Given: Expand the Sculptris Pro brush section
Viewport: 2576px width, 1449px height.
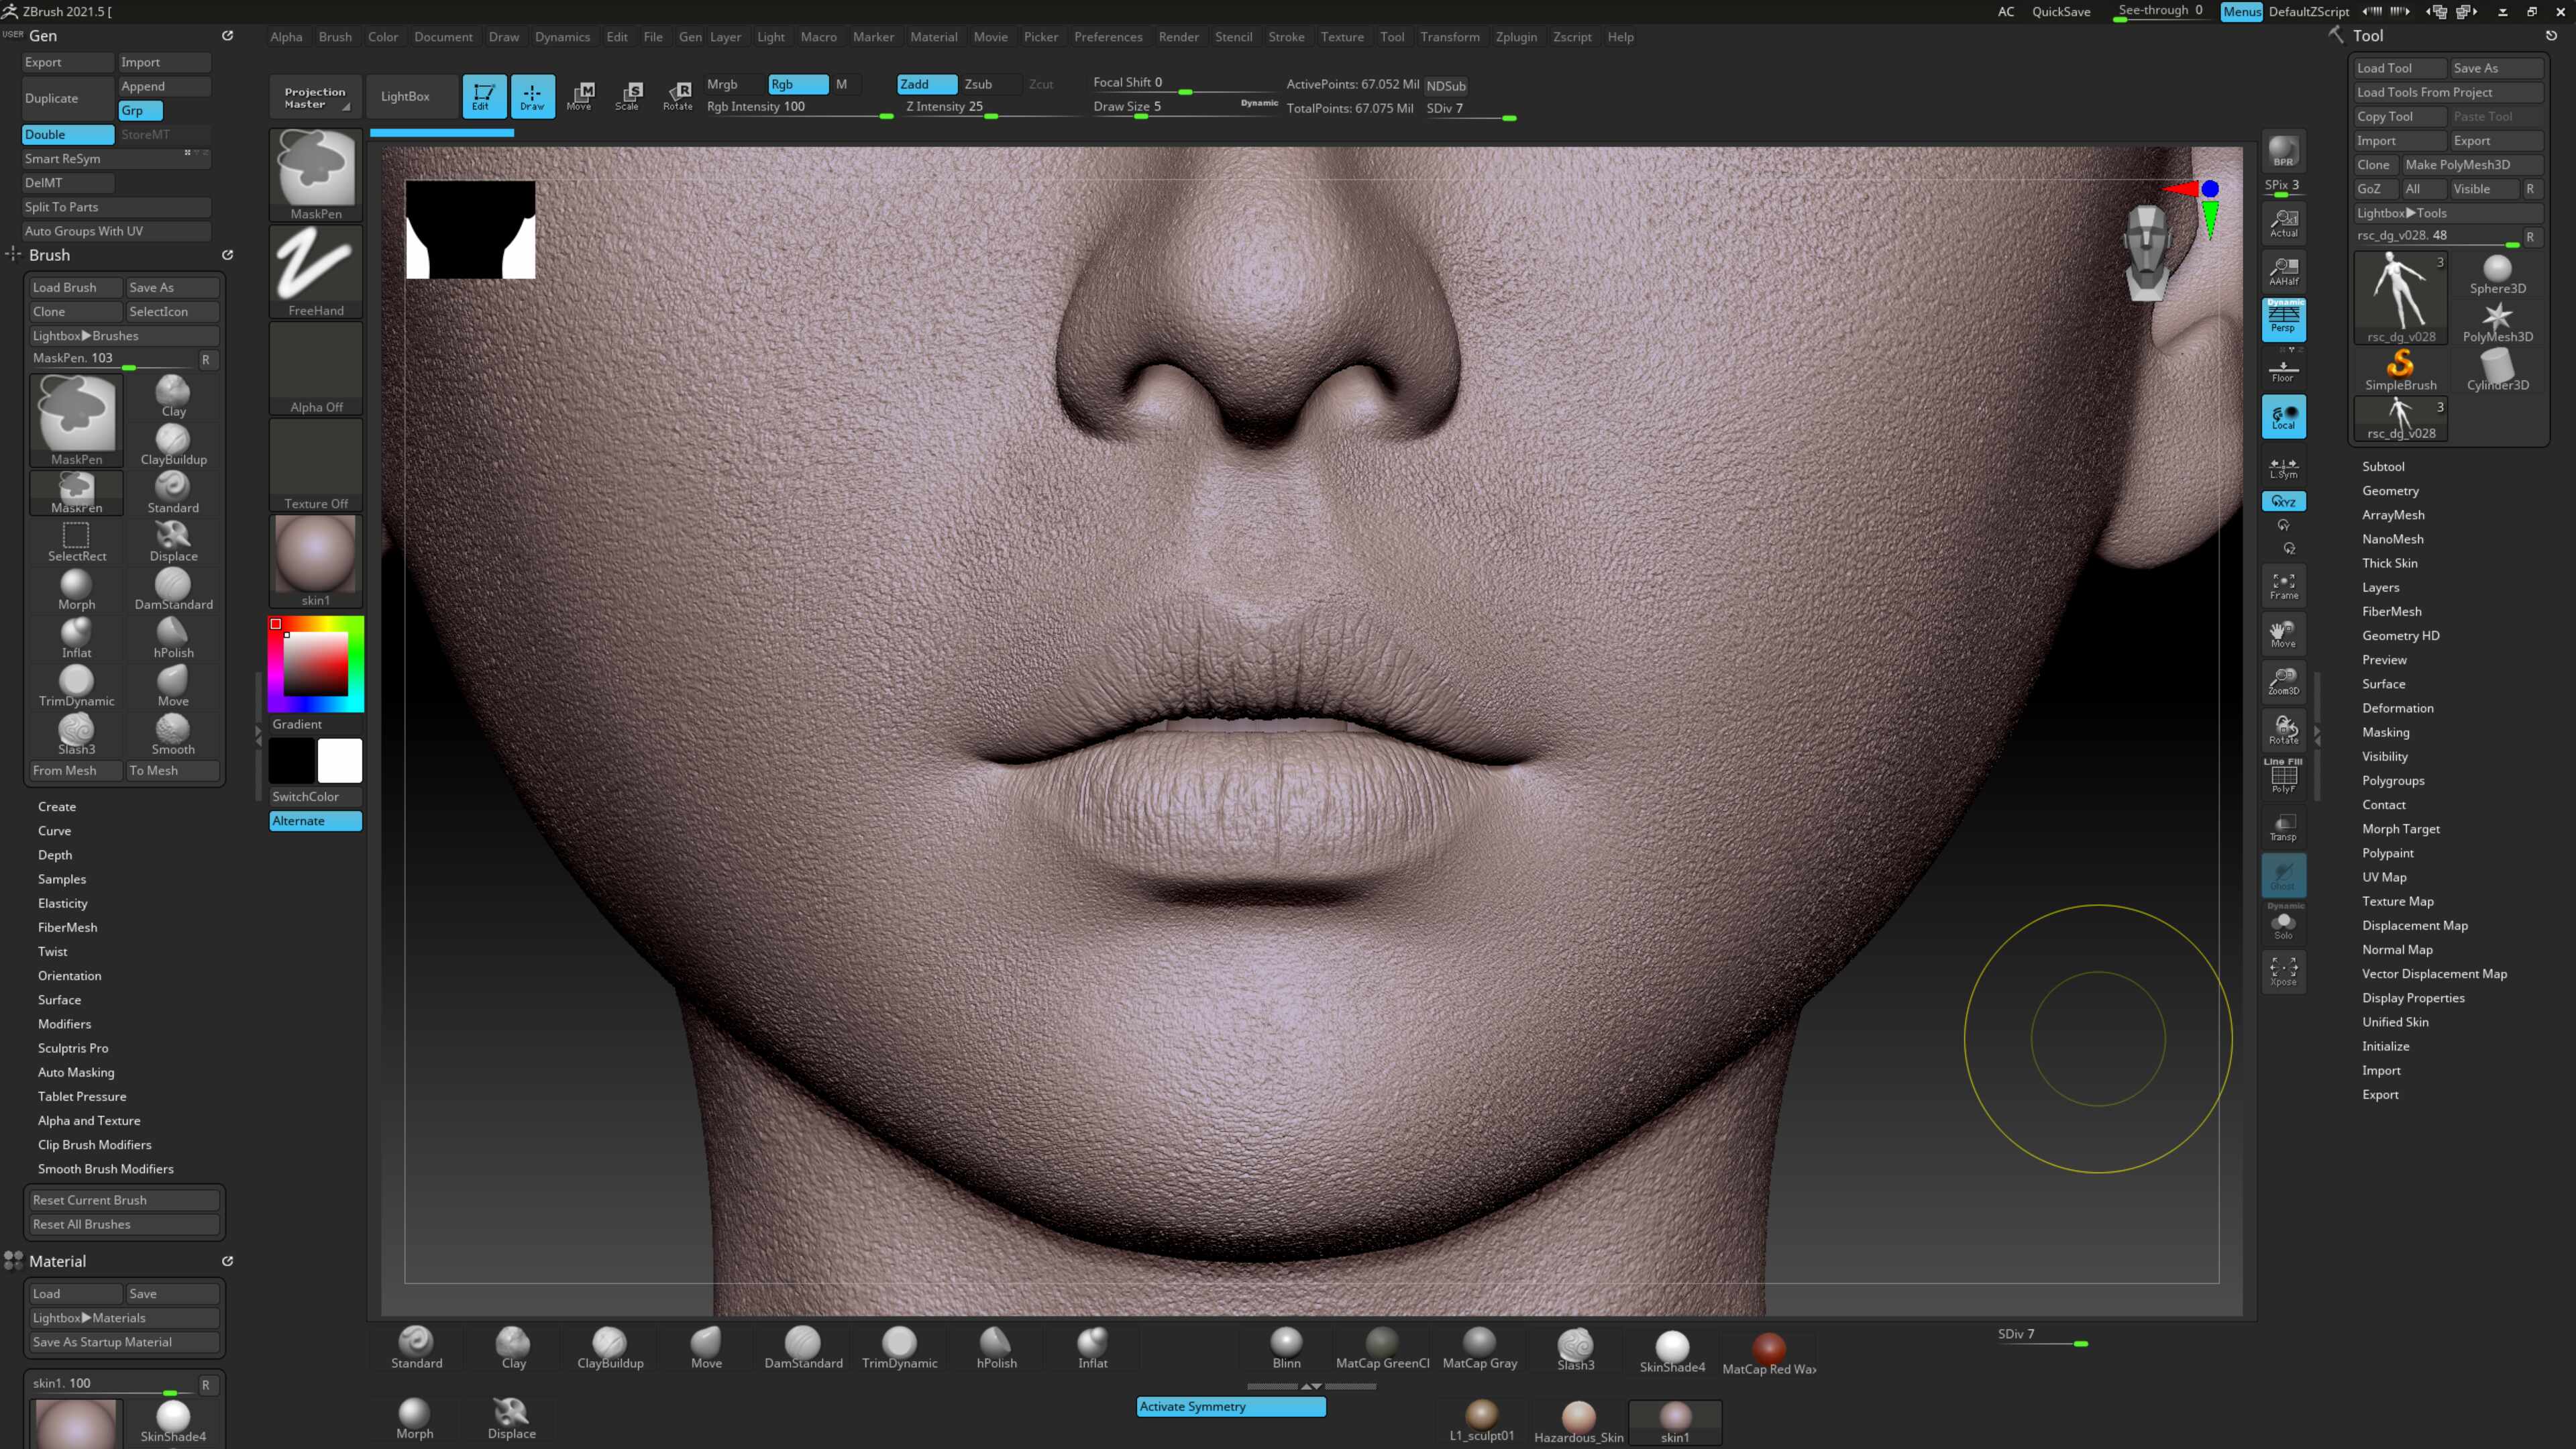Looking at the screenshot, I should pos(73,1048).
